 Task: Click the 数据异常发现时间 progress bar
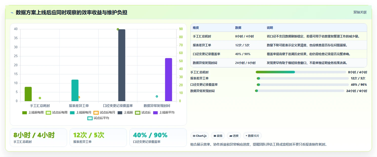coord(300,91)
